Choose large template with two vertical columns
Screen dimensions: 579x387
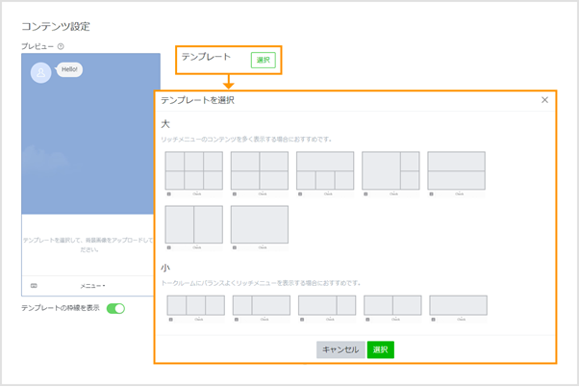pos(193,224)
